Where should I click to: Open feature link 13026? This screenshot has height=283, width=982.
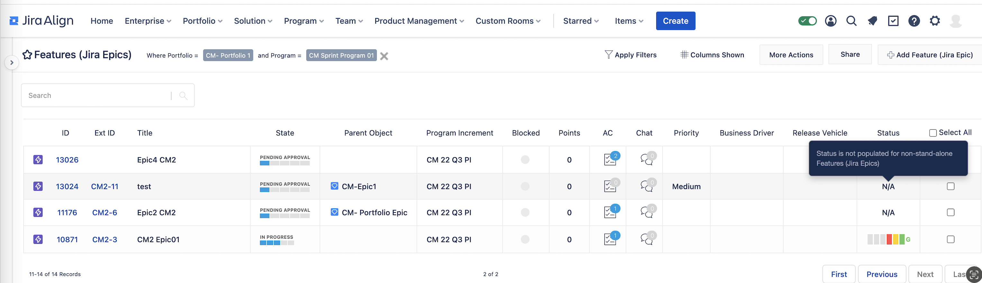[x=67, y=160]
